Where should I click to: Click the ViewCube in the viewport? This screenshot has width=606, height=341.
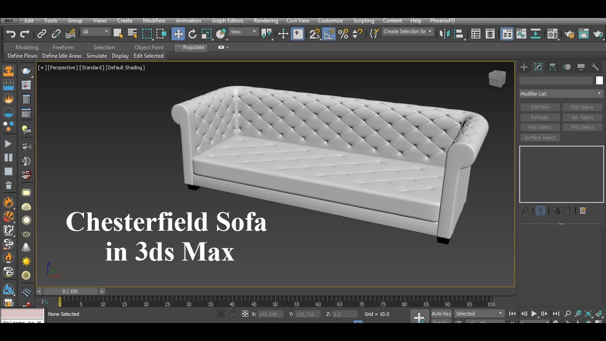click(497, 79)
